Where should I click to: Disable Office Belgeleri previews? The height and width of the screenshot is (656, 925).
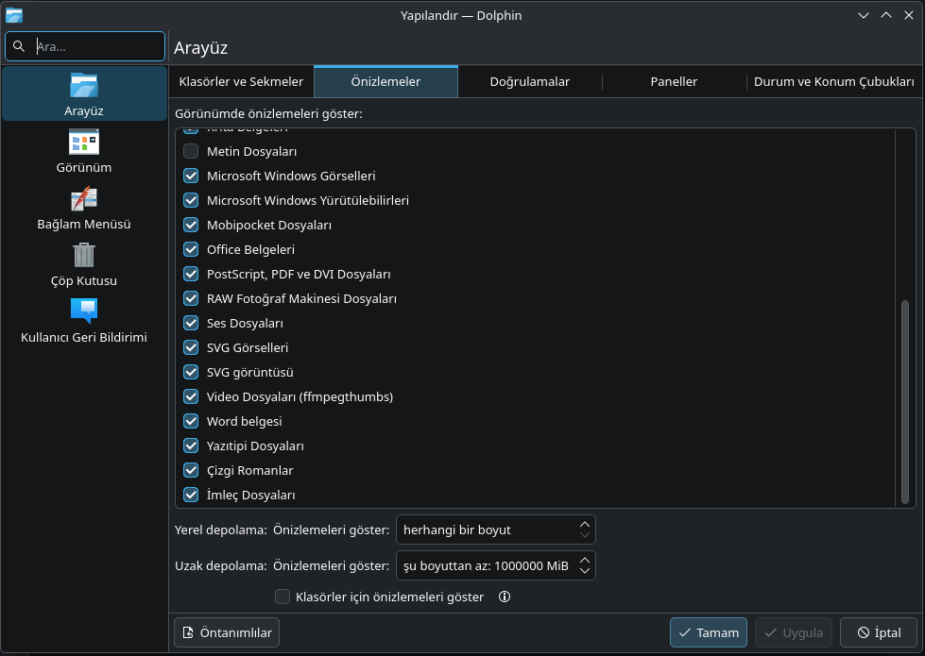[191, 249]
